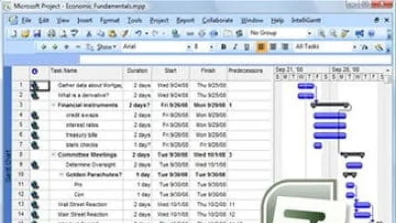Click the Start column header
Image resolution: width=396 pixels, height=223 pixels.
pyautogui.click(x=170, y=71)
